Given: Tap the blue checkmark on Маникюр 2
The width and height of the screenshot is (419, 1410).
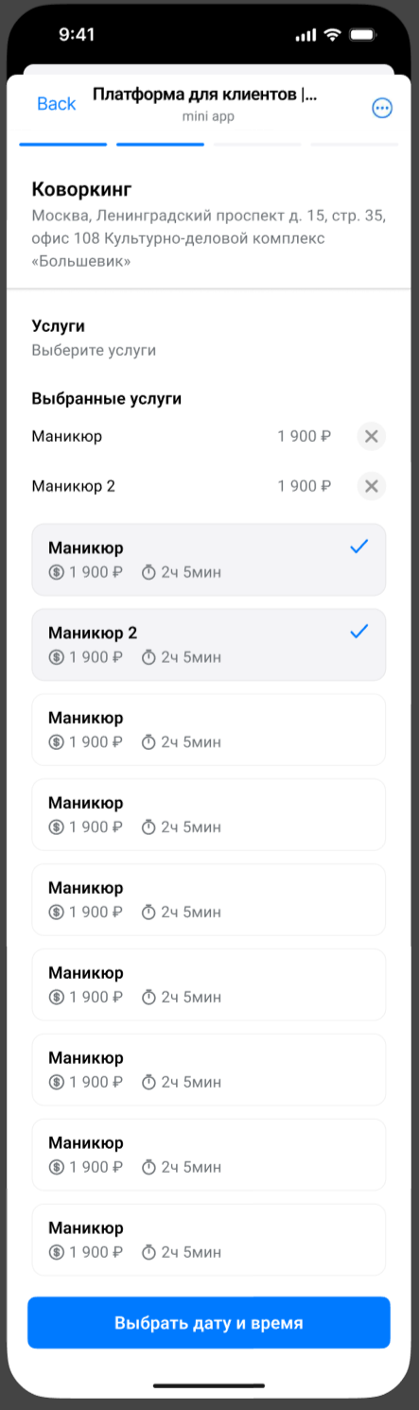Looking at the screenshot, I should point(358,632).
